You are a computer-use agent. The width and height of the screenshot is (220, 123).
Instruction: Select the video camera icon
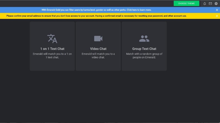98,39
